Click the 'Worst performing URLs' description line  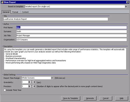click(30, 63)
